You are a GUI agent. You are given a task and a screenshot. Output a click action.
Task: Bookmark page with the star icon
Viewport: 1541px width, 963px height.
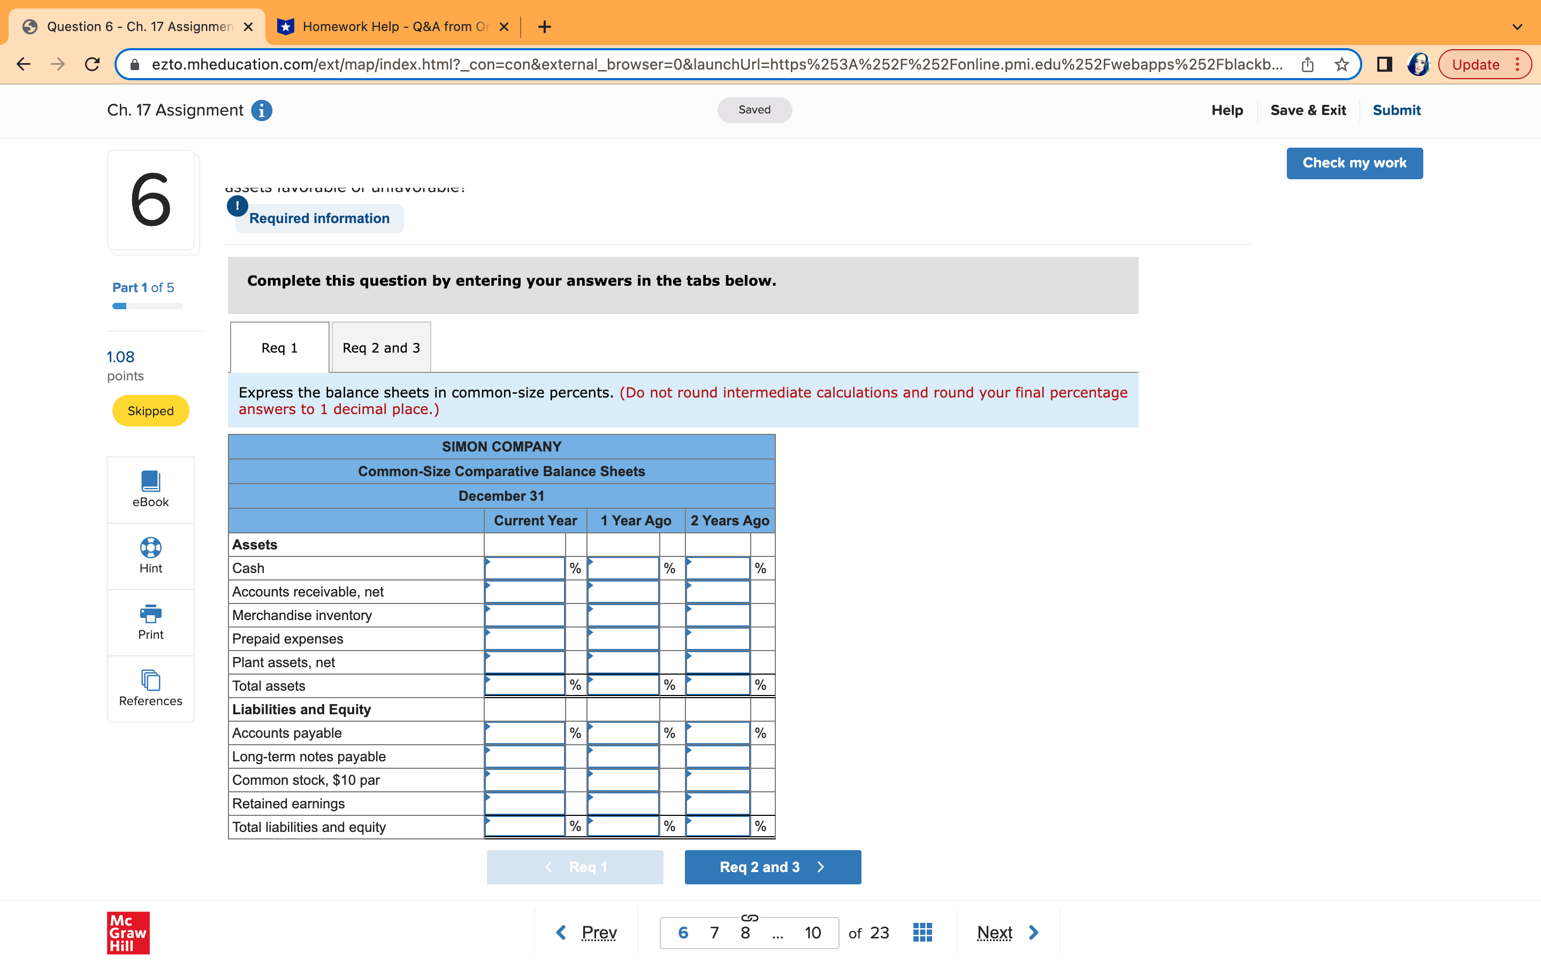click(1342, 64)
